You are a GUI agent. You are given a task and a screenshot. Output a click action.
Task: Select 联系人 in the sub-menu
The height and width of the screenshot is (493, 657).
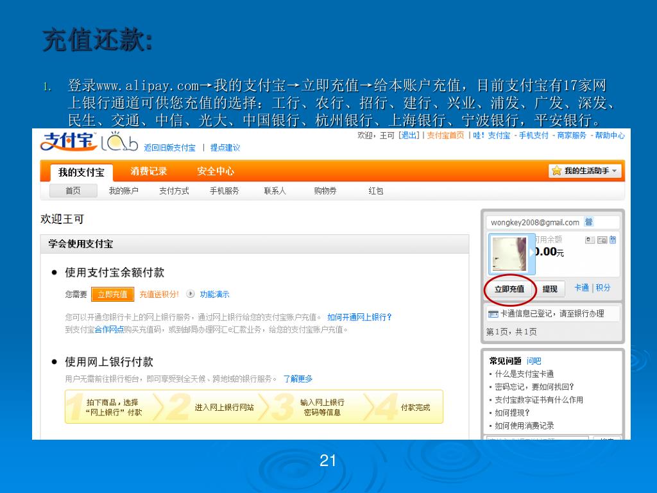pyautogui.click(x=275, y=191)
